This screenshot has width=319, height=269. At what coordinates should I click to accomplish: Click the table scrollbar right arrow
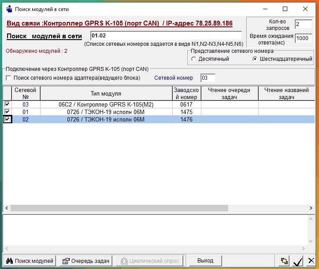click(x=311, y=208)
